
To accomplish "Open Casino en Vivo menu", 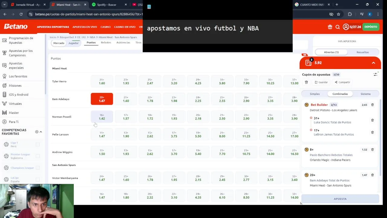I will pyautogui.click(x=125, y=27).
